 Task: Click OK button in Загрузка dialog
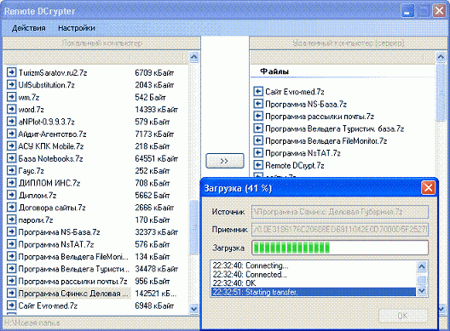click(x=402, y=316)
